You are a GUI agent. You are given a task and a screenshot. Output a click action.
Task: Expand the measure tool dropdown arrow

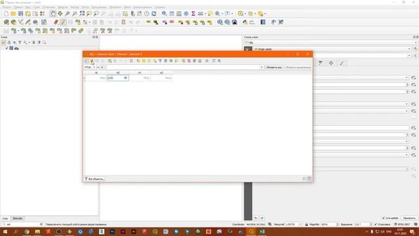coord(205,13)
